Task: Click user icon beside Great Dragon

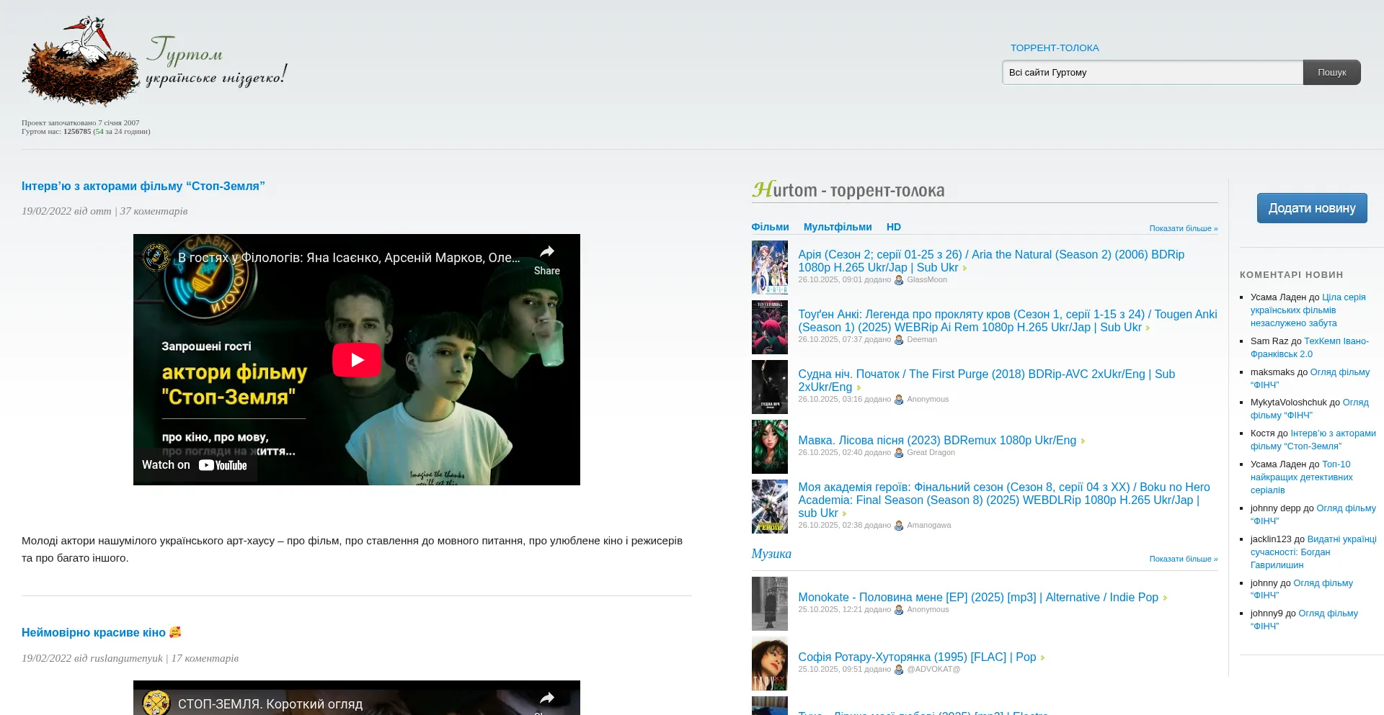Action: (899, 453)
